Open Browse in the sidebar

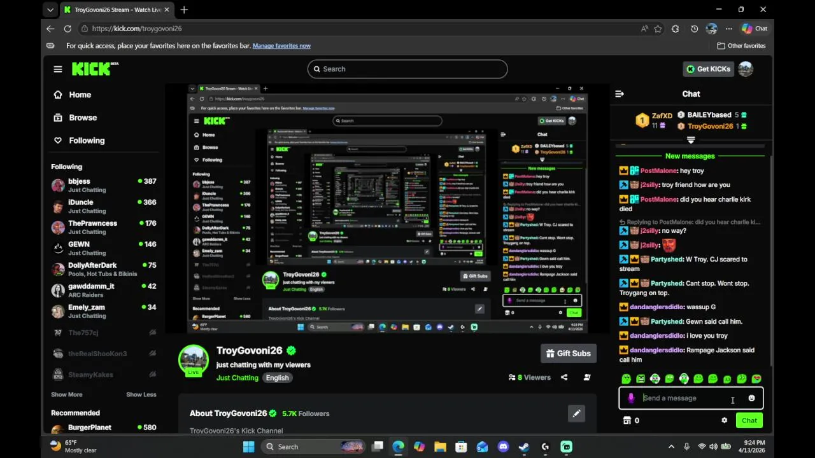click(x=83, y=118)
